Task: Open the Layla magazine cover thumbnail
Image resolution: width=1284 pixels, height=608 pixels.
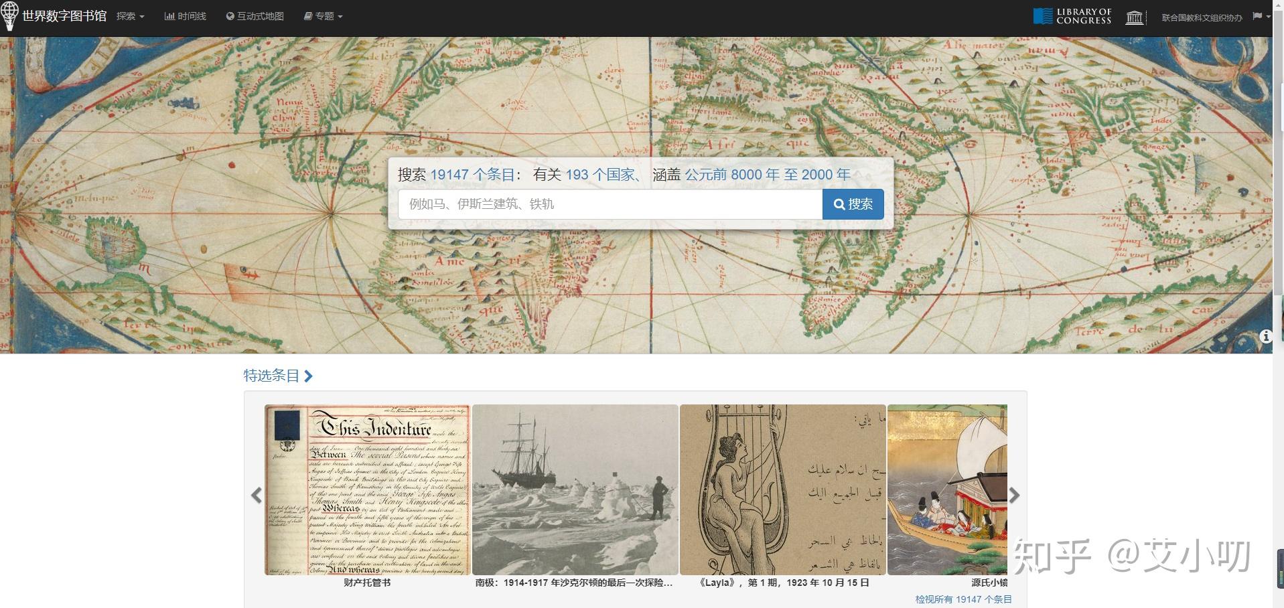Action: click(783, 489)
